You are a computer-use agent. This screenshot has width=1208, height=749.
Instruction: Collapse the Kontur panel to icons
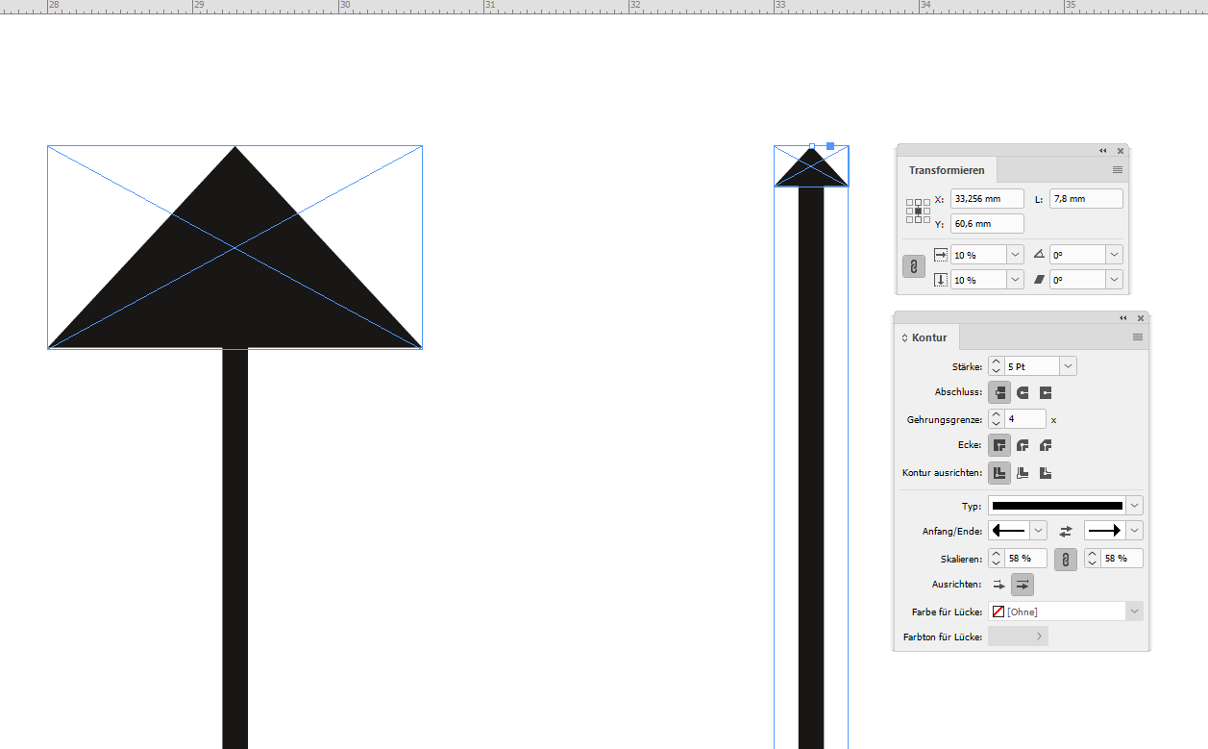point(1122,318)
